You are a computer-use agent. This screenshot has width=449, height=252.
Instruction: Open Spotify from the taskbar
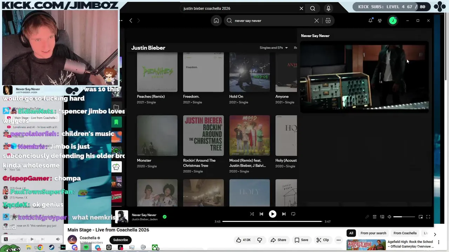pos(86,247)
